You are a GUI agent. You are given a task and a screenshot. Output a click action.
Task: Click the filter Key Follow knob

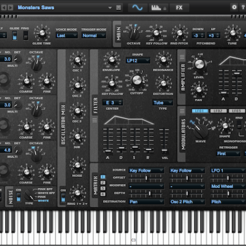coord(112,83)
